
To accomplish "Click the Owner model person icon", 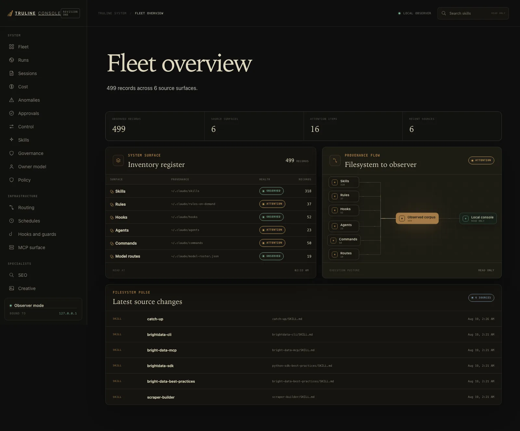I will click(12, 167).
